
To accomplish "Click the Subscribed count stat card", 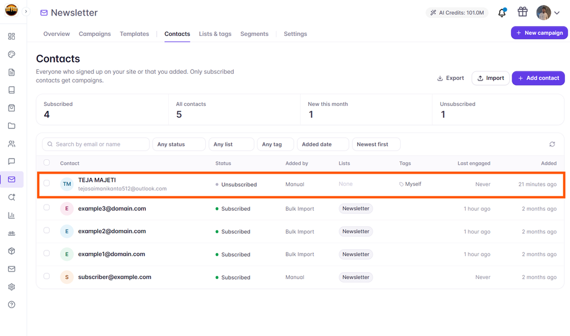I will click(102, 110).
